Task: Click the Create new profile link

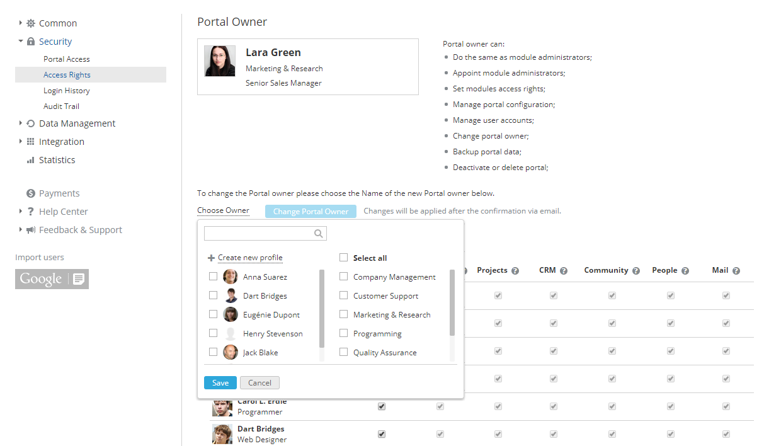Action: pyautogui.click(x=250, y=258)
